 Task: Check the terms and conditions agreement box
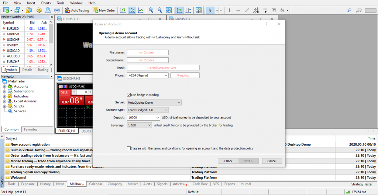(x=129, y=148)
